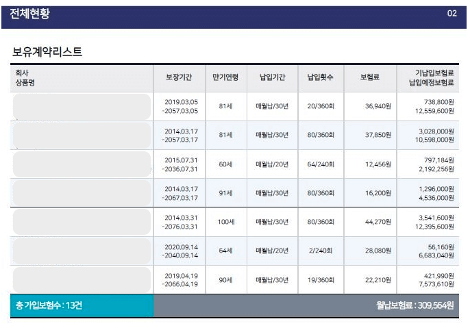
Task: Click the 월납보험료: 309,564원 total
Action: (415, 306)
